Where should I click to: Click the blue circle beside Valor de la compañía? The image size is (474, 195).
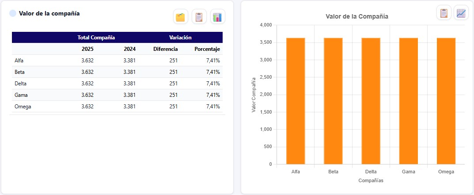13,13
